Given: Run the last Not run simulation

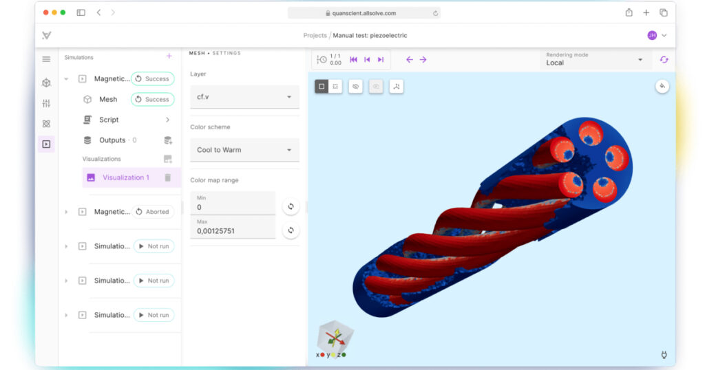Looking at the screenshot, I should click(x=154, y=315).
